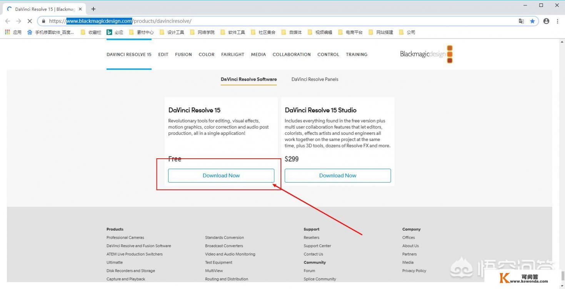Open the MultiView footer link
Screen dimensions: 565x289
(x=214, y=271)
